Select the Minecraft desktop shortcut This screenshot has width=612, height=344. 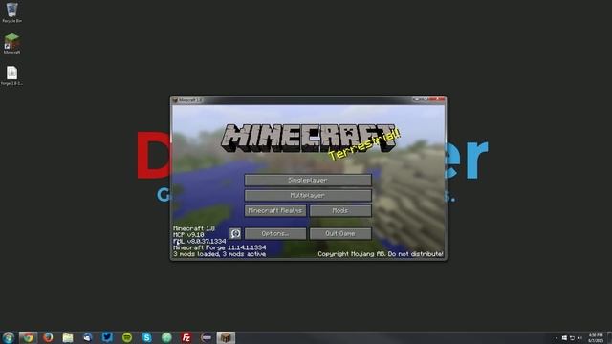pos(11,44)
